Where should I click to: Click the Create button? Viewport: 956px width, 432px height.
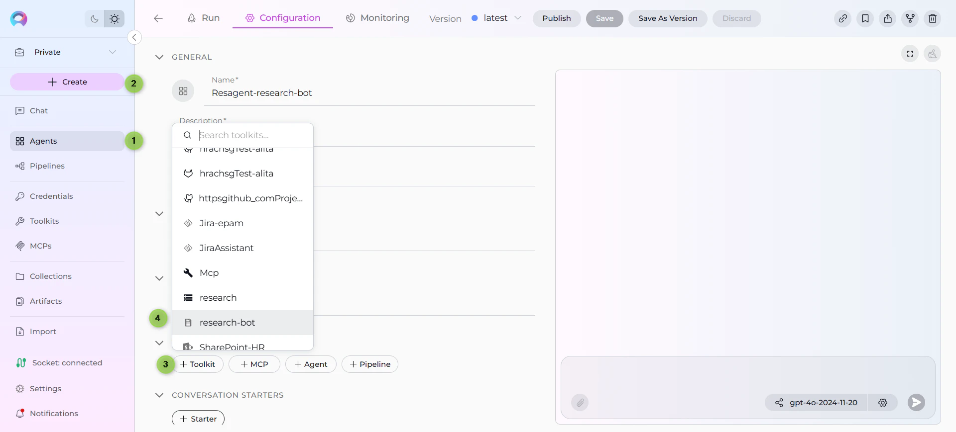click(67, 82)
